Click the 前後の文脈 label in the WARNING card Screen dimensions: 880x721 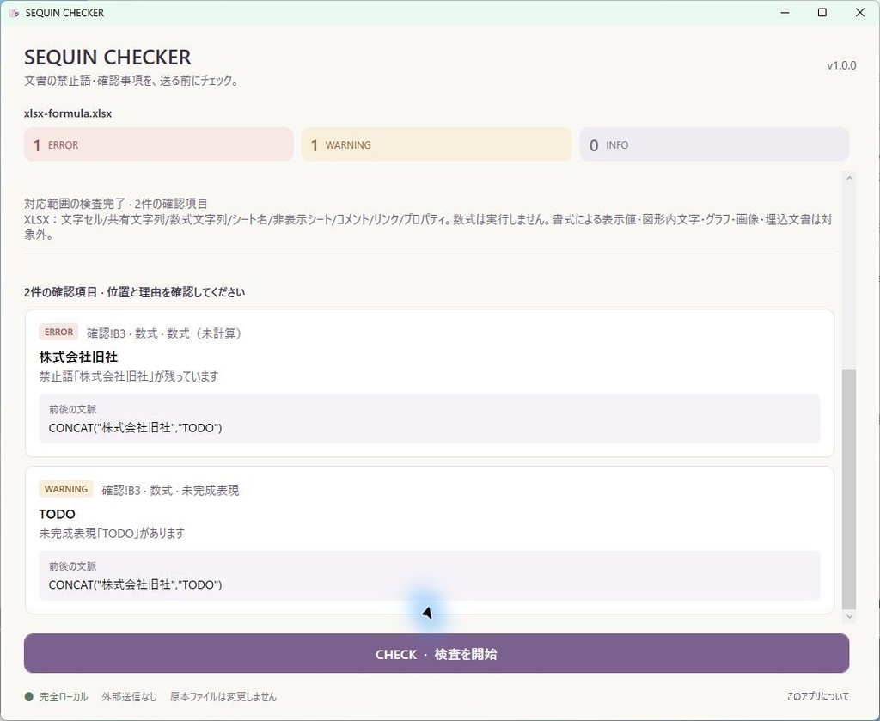click(x=72, y=566)
